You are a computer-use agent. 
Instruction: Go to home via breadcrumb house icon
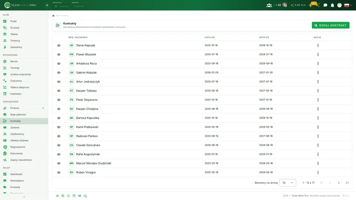coord(53,16)
